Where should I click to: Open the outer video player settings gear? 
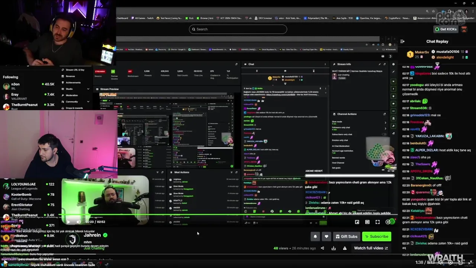[x=450, y=262]
